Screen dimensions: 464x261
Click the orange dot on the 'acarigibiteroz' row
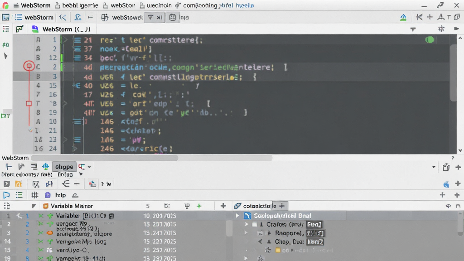point(50,233)
